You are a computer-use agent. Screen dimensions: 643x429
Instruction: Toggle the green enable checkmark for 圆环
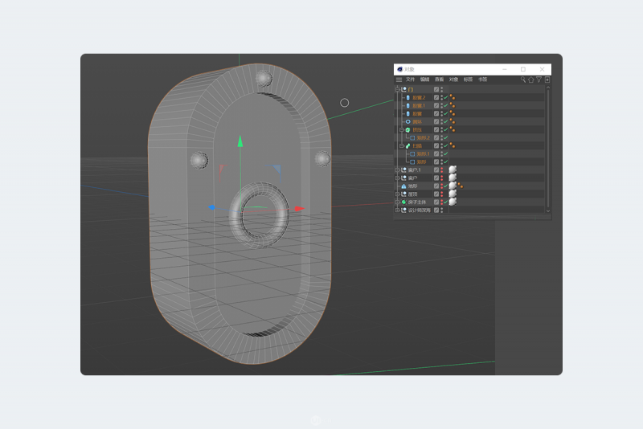tap(445, 121)
